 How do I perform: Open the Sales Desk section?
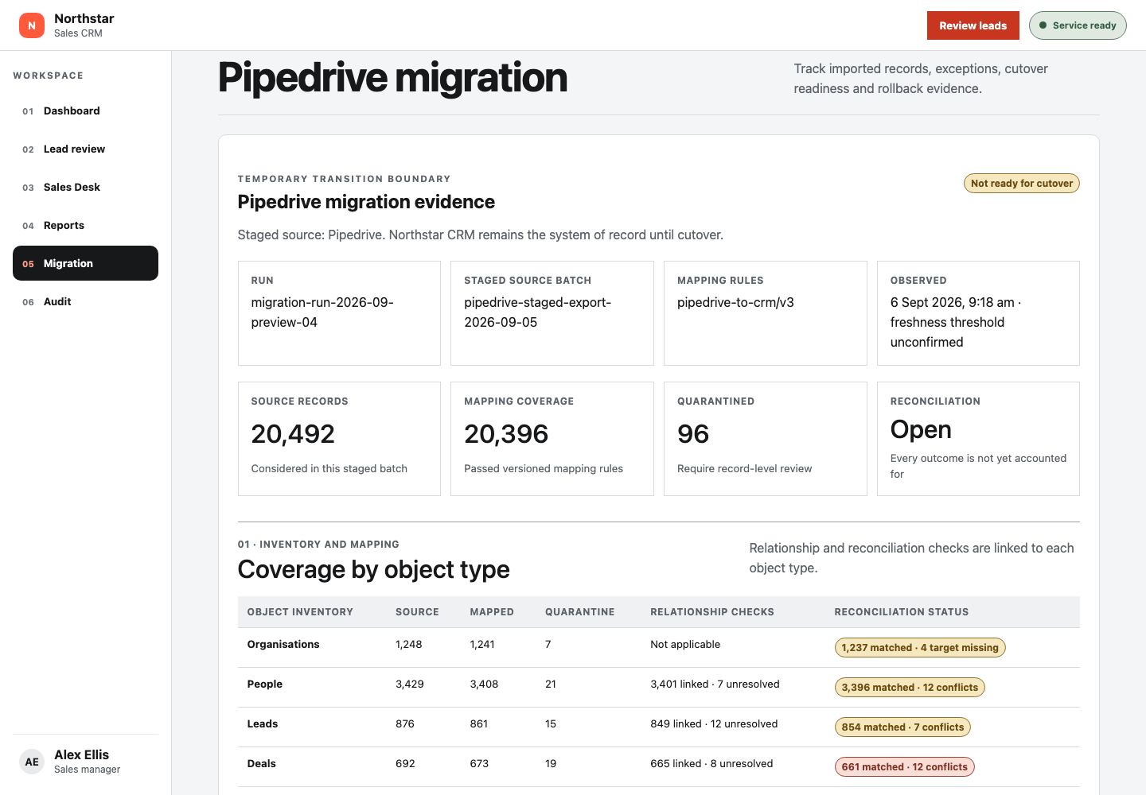[x=85, y=187]
